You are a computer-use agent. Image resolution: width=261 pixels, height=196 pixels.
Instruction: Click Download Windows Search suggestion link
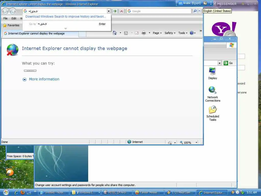(x=66, y=17)
